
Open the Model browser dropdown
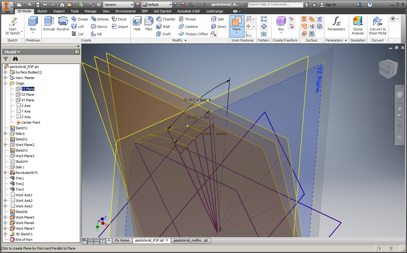pyautogui.click(x=12, y=52)
